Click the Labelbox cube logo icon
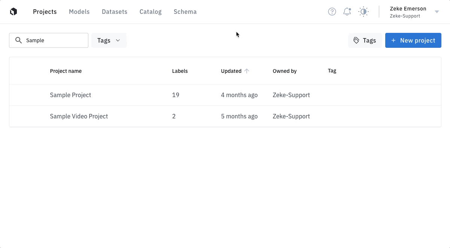450x248 pixels. pos(13,12)
